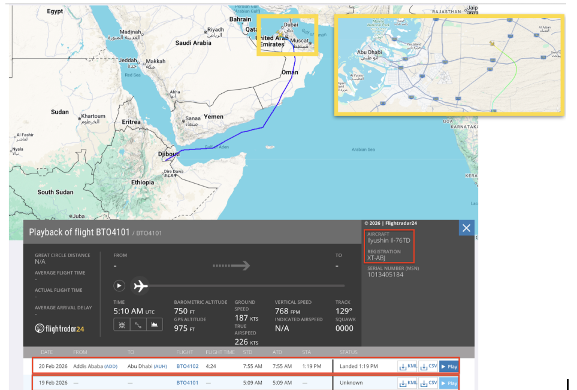Screen dimensions: 577x390
Task: Select track value 129°
Action: [344, 312]
